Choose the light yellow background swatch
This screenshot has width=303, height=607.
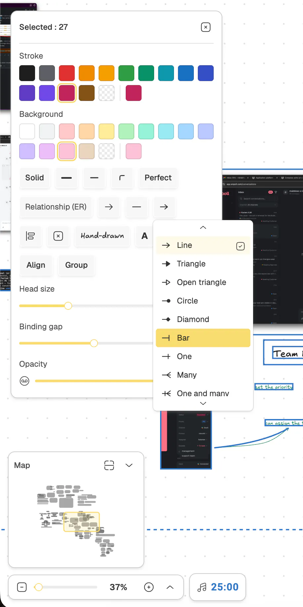107,131
